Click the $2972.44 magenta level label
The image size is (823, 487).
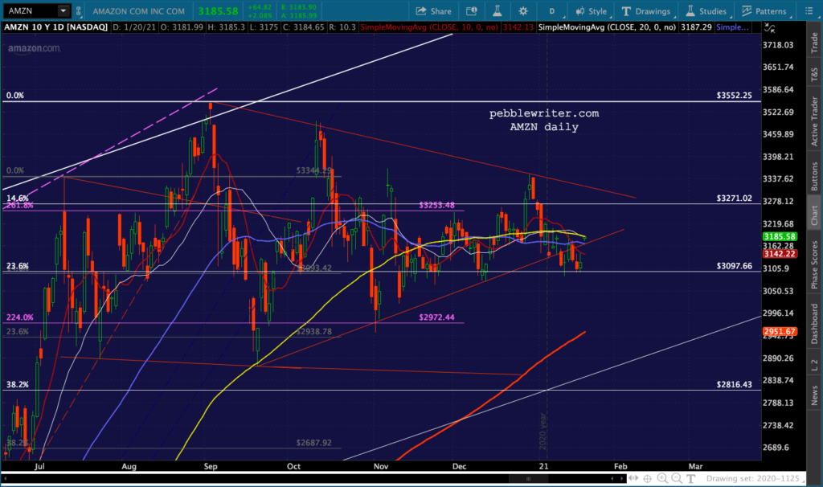(x=436, y=317)
